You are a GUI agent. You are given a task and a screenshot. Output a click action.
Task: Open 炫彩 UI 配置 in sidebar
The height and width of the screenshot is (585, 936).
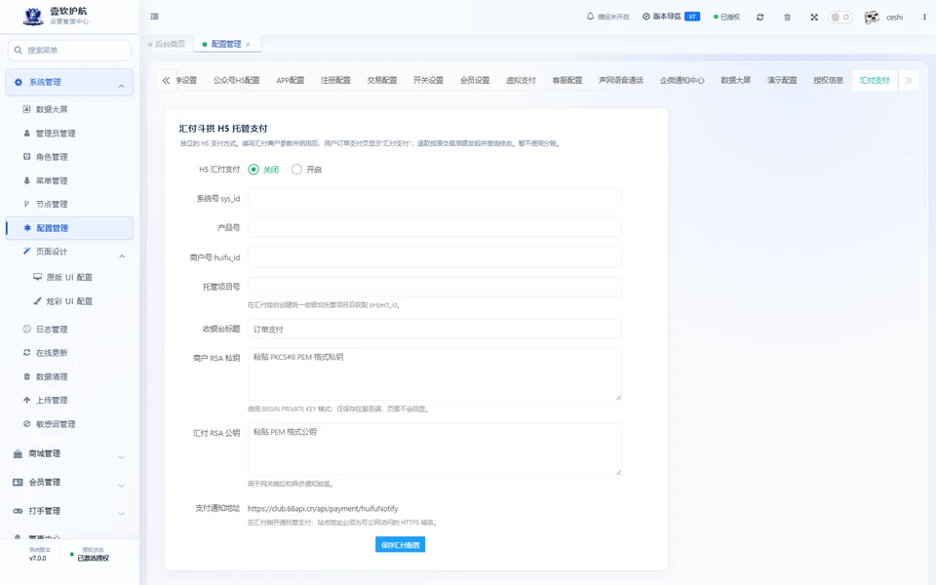(x=69, y=301)
